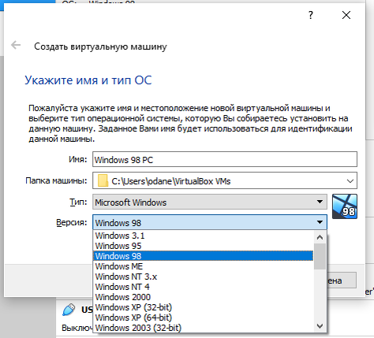
Task: Select Windows NT 3.x from the list
Action: (203, 277)
